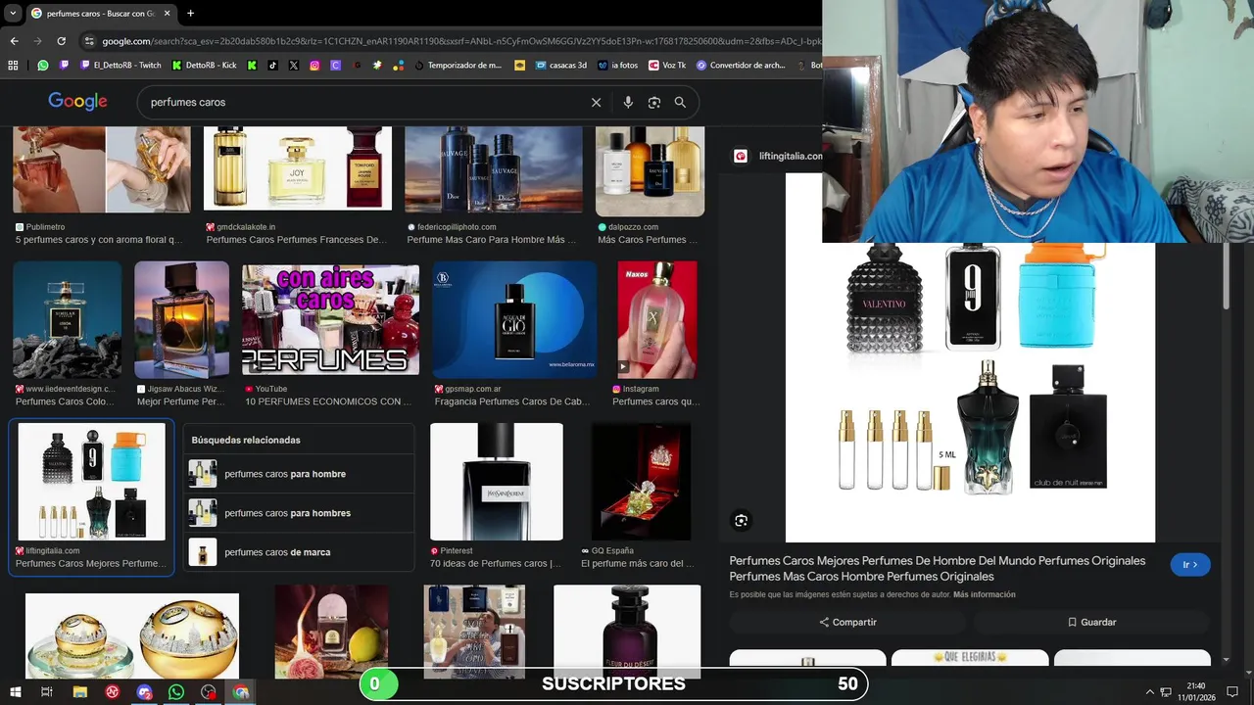
Task: Select the Jigsaw Abacus sunset perfume thumbnail
Action: (181, 319)
